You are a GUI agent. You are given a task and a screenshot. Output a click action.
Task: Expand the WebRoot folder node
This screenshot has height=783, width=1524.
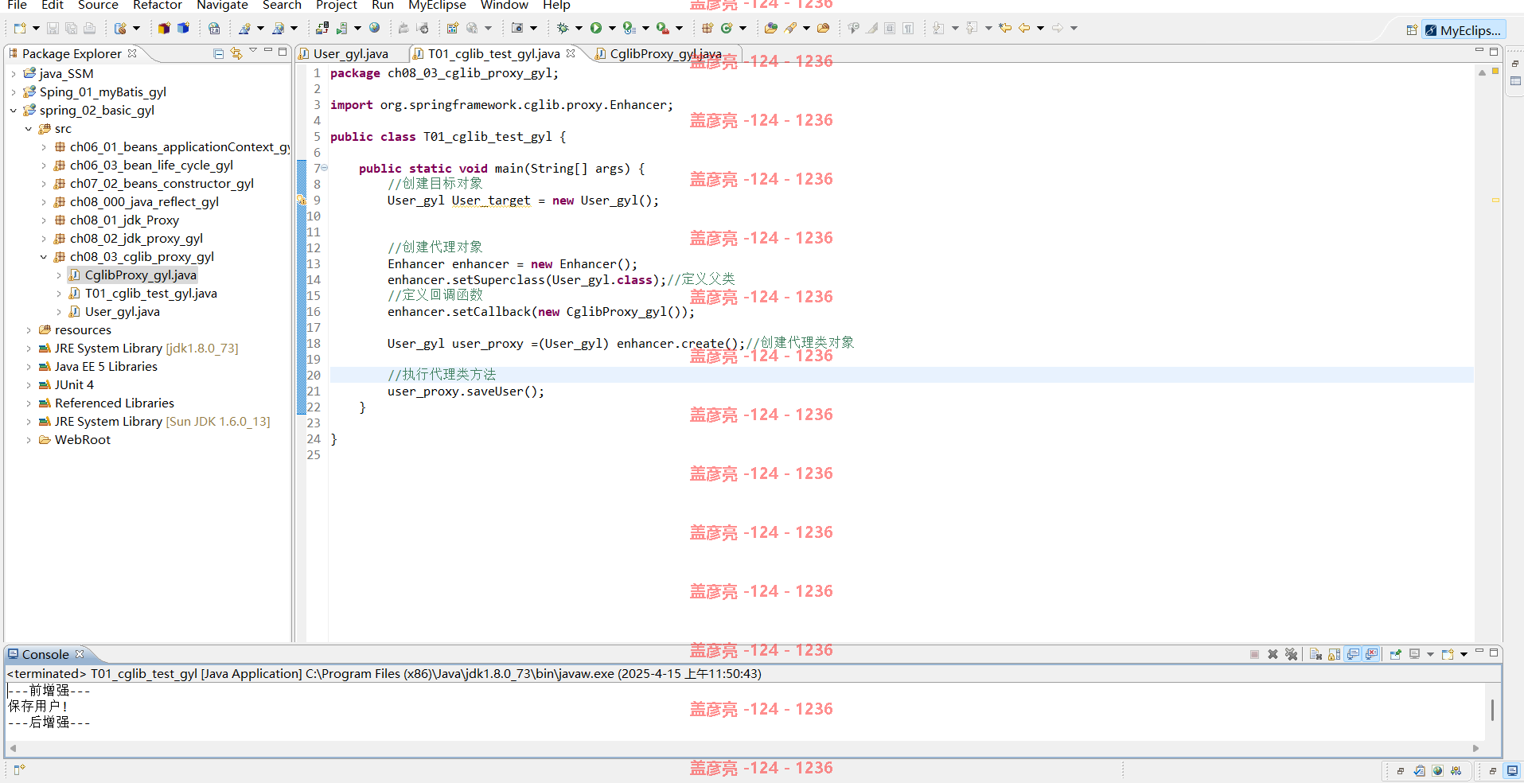[29, 440]
